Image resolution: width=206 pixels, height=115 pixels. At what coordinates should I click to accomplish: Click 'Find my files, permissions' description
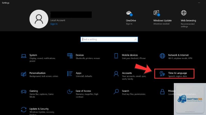134,94
